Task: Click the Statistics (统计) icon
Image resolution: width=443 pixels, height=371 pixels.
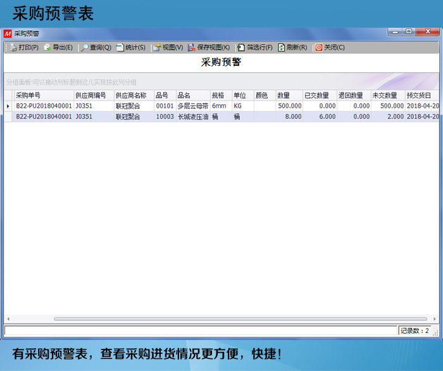Action: coord(120,47)
